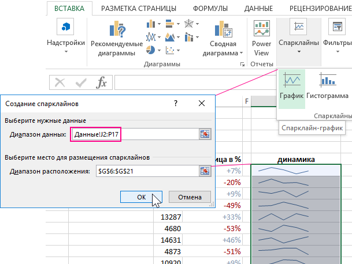This screenshot has width=352, height=264.
Task: Click the динамика column heading cell
Action: 296,159
